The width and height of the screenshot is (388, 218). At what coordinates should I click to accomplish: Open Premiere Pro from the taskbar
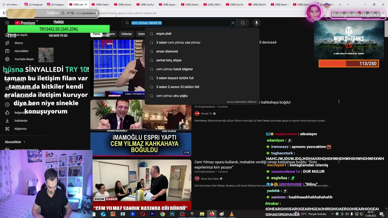[152, 214]
